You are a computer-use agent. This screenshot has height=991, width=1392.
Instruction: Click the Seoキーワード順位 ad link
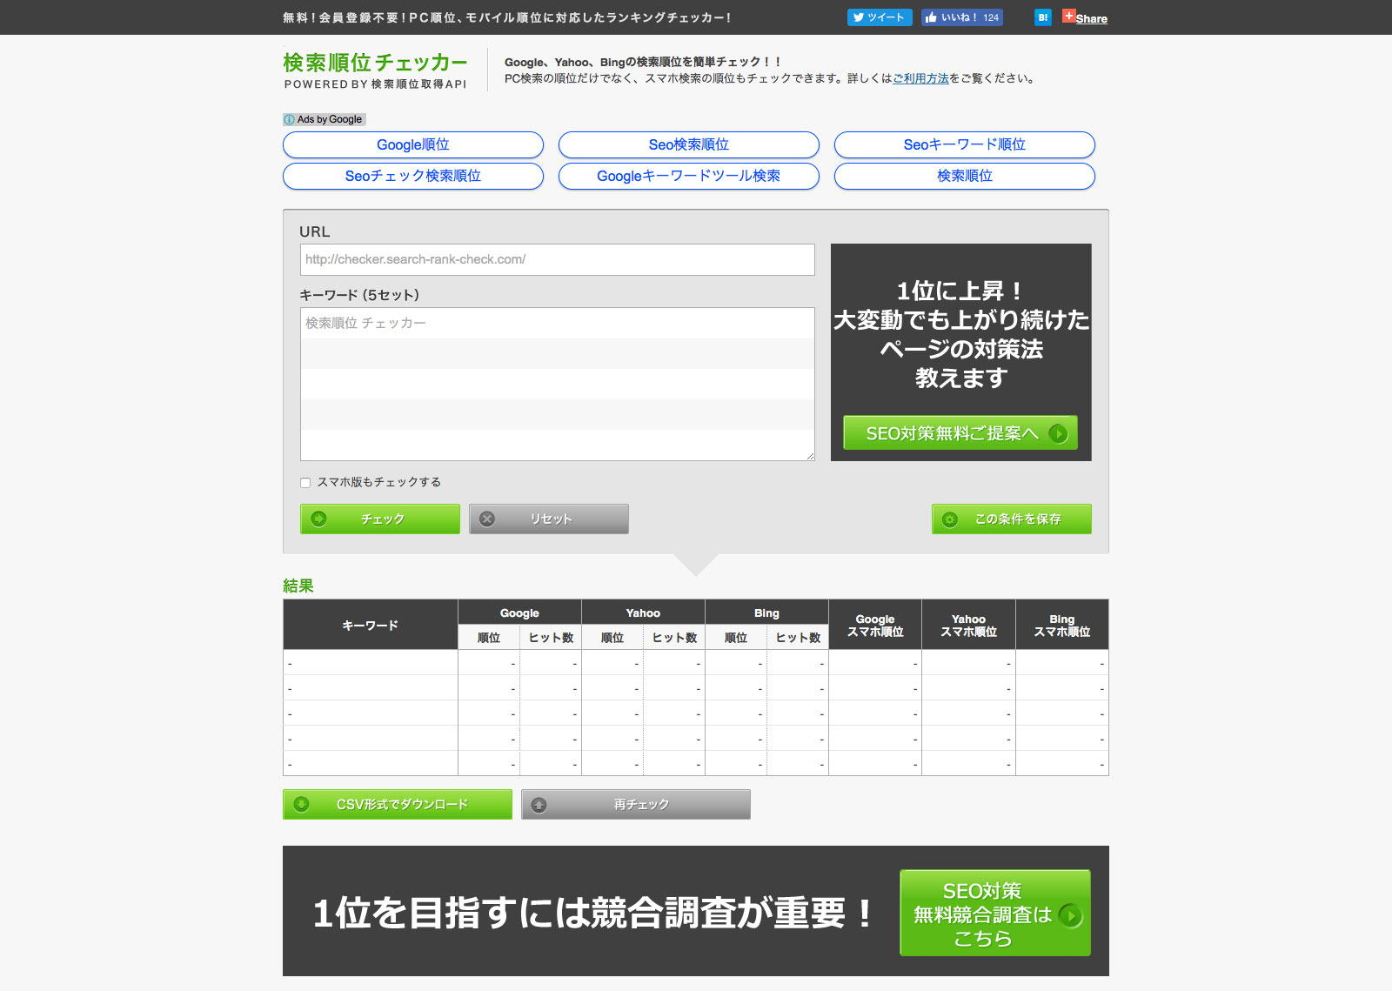(964, 145)
